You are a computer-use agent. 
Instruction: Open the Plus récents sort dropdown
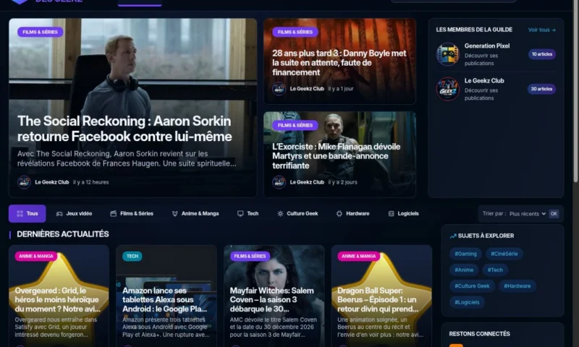tap(528, 214)
